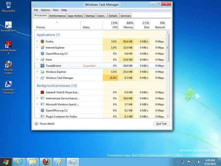Screen dimensions: 221x166
Task: Click the scroll up arrow in process list
Action: coord(168,32)
